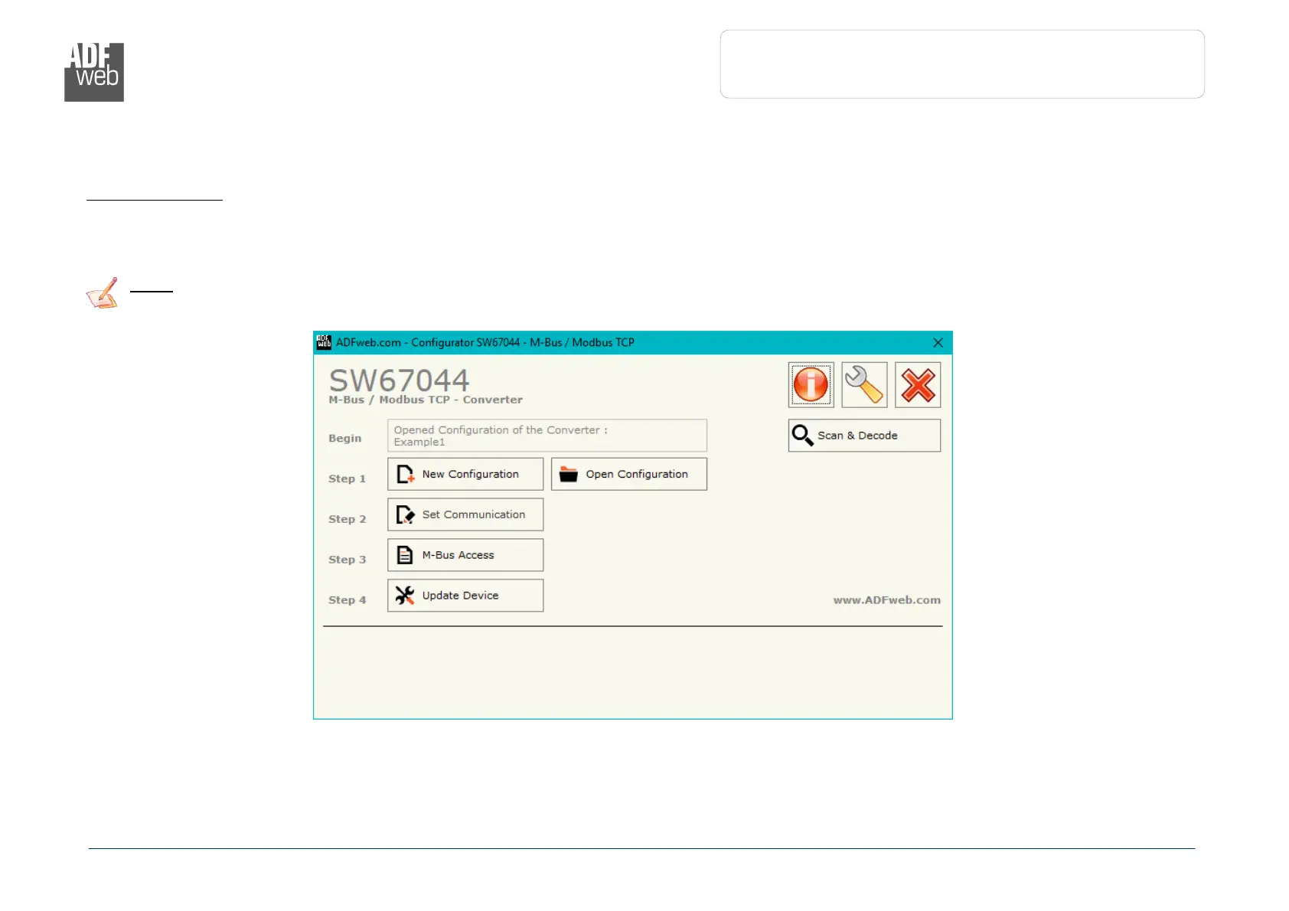The height and width of the screenshot is (911, 1289).
Task: Click the www.ADFweb.com link
Action: [x=887, y=600]
